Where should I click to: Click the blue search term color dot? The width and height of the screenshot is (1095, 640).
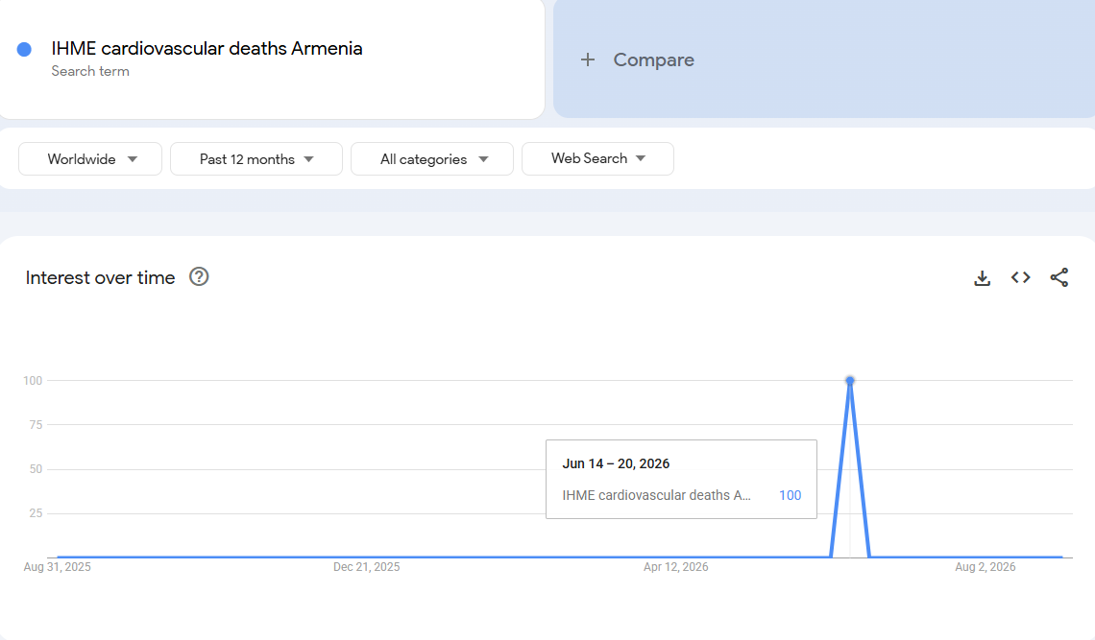24,50
